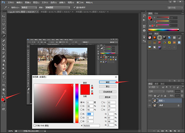Select the Zoom magnifier tool

(x=3, y=93)
